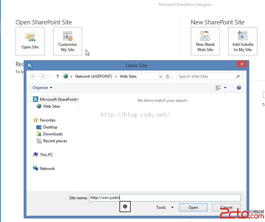
Task: Click the Favorites star icon
Action: (x=36, y=120)
